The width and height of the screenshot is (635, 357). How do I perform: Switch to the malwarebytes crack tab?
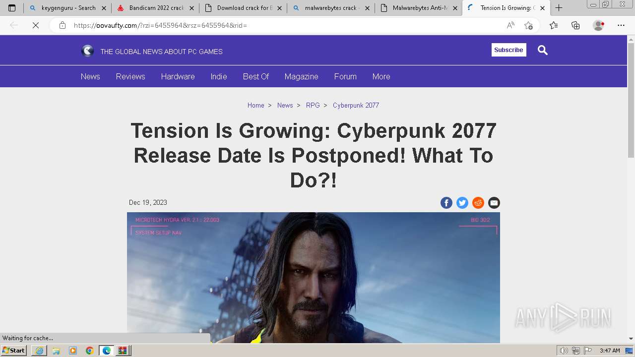(331, 8)
